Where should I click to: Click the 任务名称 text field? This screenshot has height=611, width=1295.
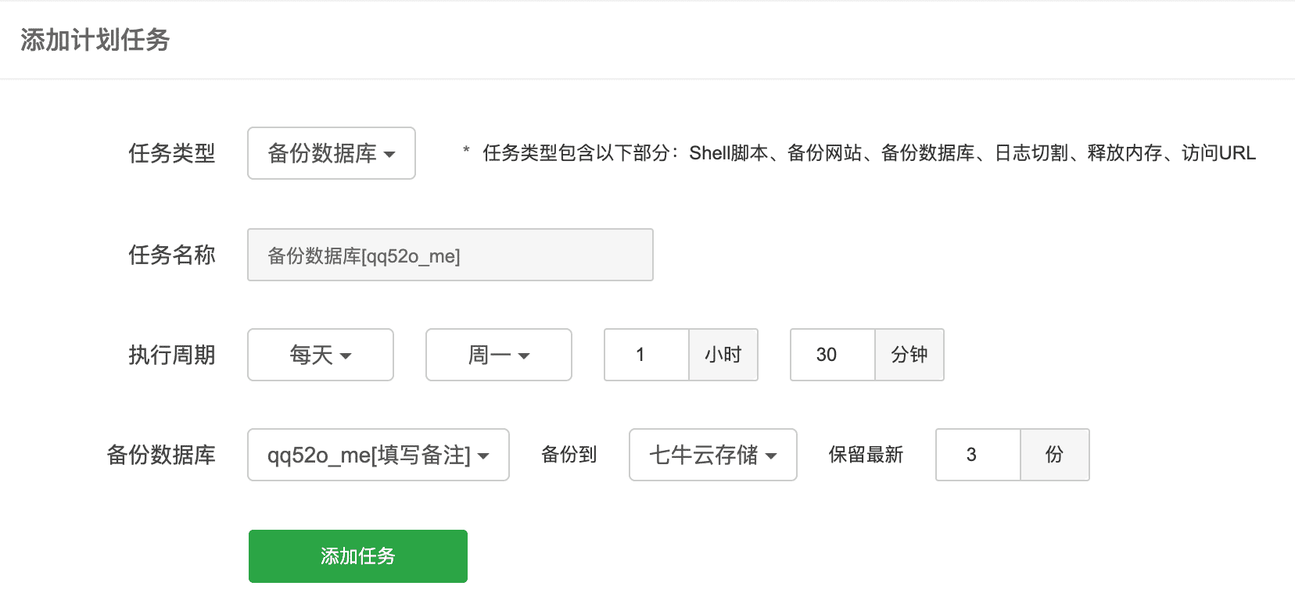[450, 255]
